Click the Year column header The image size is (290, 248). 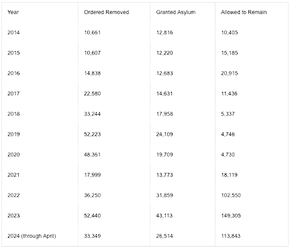click(x=13, y=12)
